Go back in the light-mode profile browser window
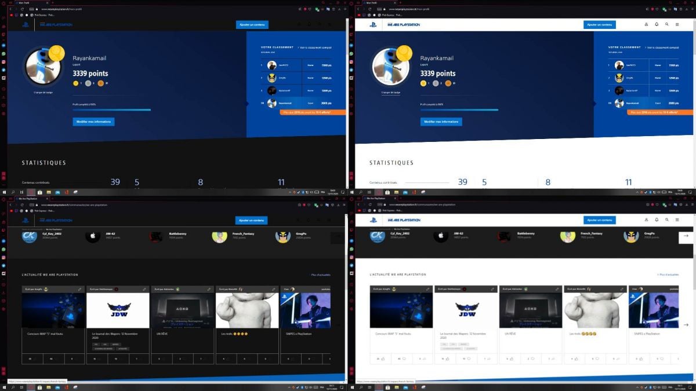 (358, 9)
